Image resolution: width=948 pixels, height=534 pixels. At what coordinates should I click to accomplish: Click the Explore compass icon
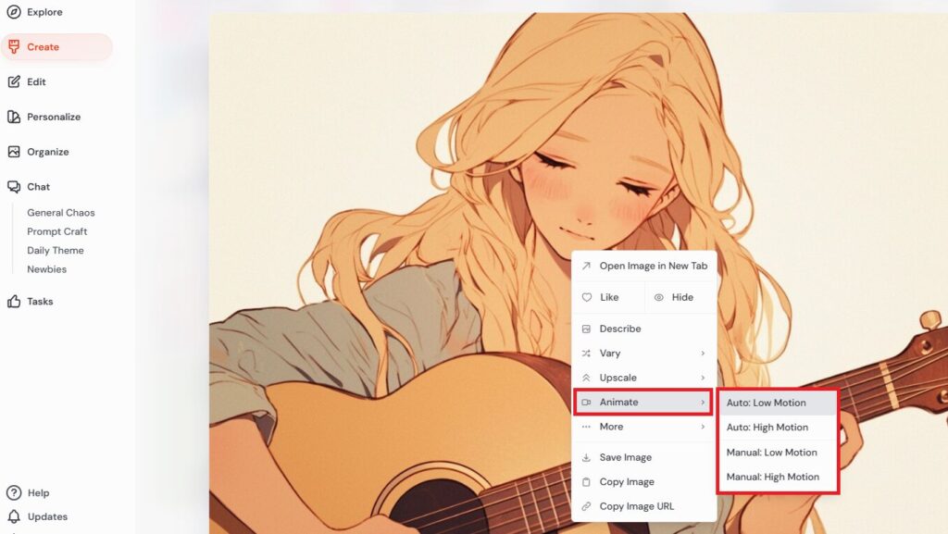(x=13, y=11)
